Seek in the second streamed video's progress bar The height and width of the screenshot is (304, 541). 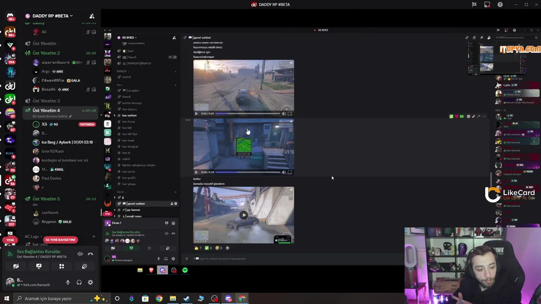click(247, 172)
